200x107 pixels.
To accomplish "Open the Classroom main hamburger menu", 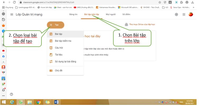I will (x=12, y=14).
